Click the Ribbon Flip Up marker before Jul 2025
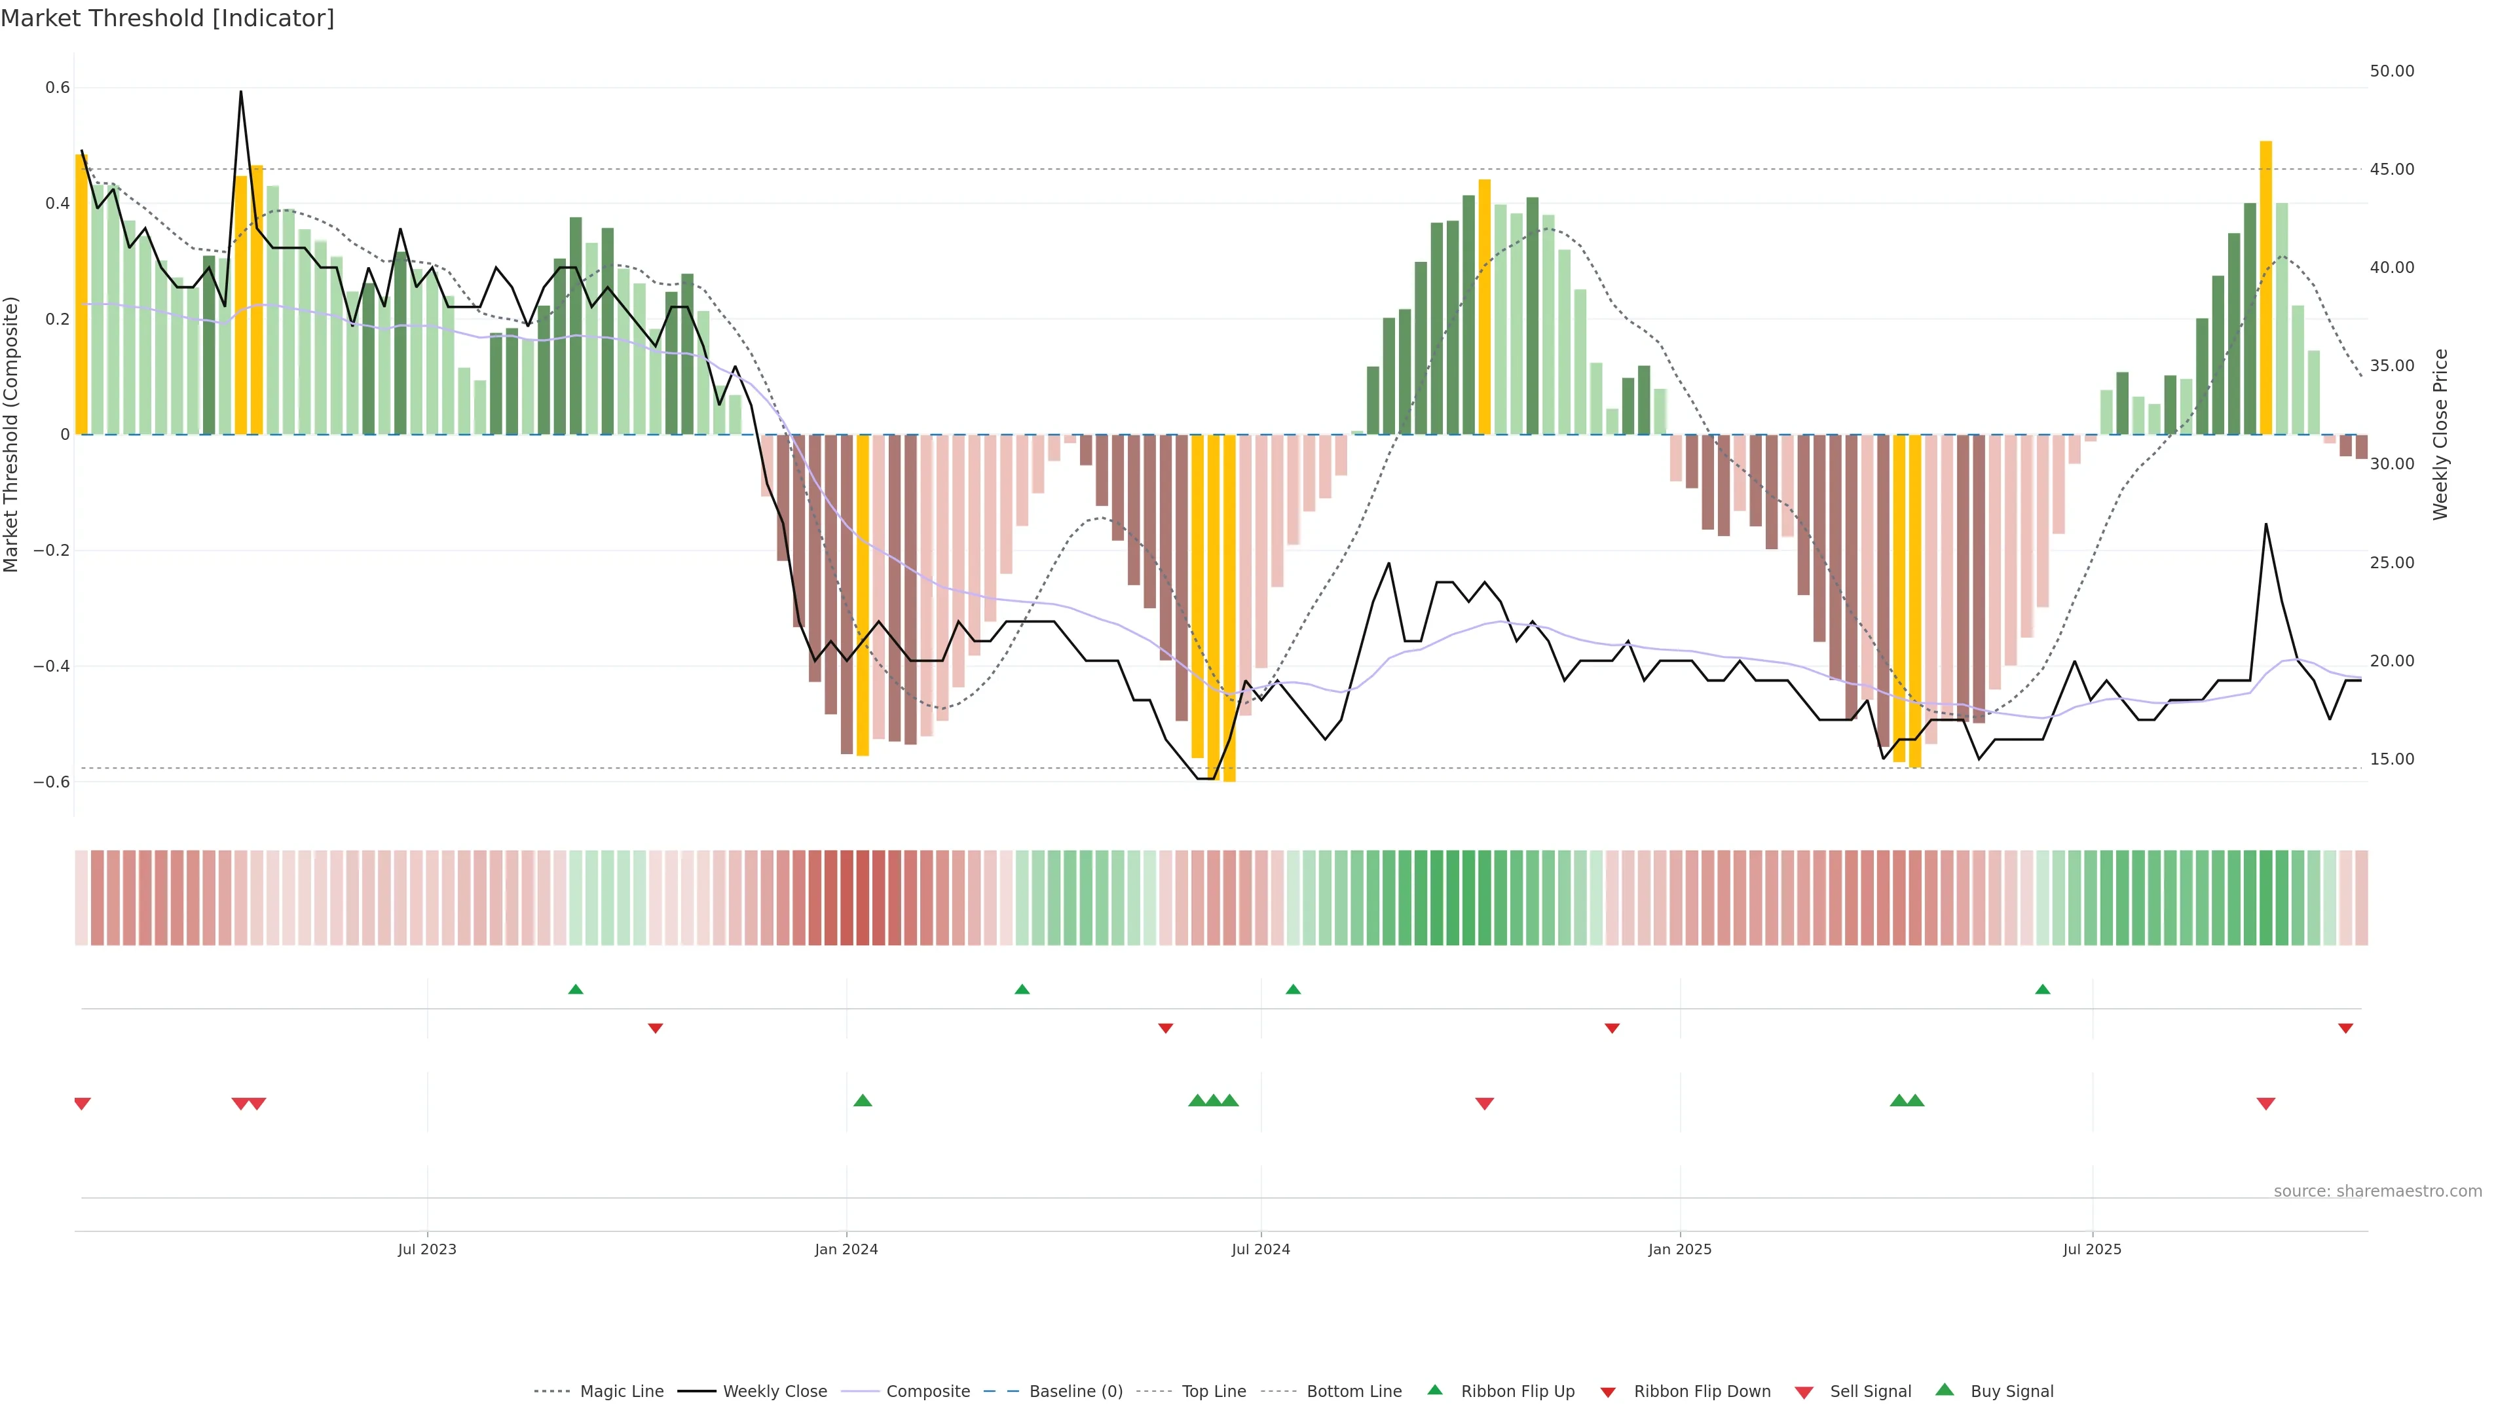 click(2043, 990)
